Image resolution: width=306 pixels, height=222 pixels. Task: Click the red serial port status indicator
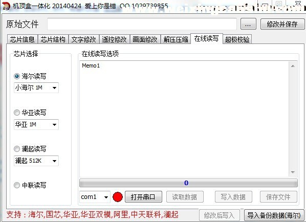tap(118, 197)
